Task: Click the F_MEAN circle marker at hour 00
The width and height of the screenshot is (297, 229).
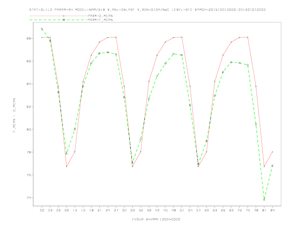Action: pyautogui.click(x=42, y=29)
